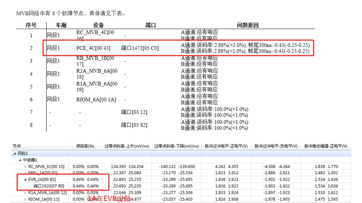Screen dimensions: 362x203
Task: Click the 问题原因 header in fault table
Action: pyautogui.click(x=248, y=25)
